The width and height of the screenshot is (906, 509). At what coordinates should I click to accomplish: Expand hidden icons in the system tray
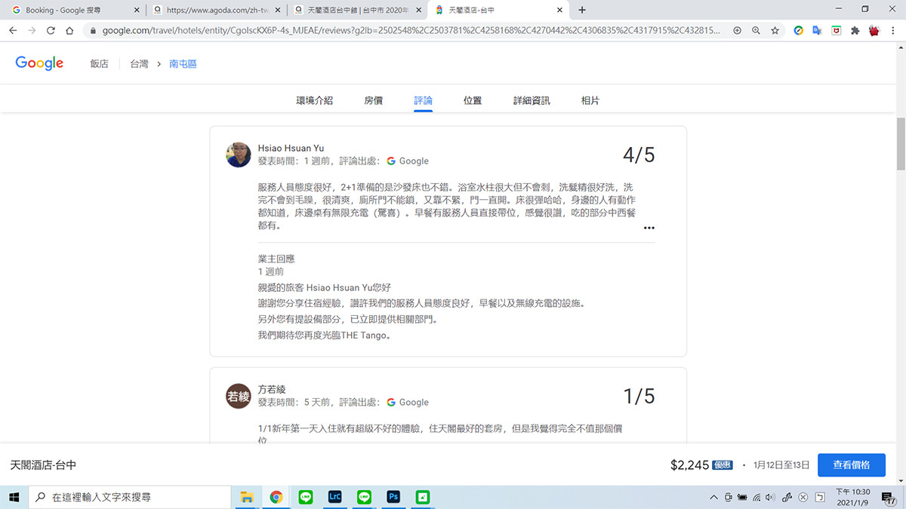714,497
